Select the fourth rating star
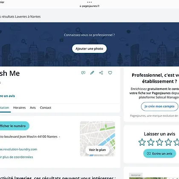This screenshot has width=179, height=179. tap(168, 142)
